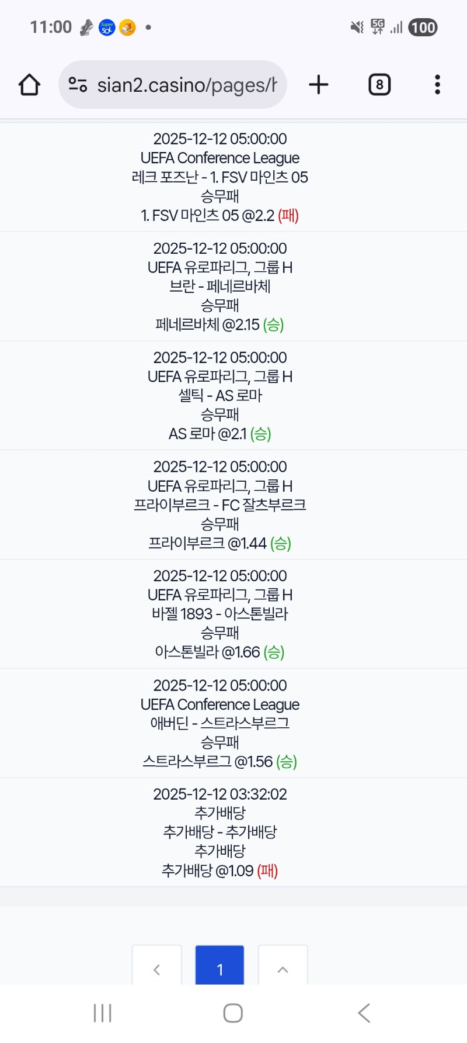Tap the sian2.casino URL address field
Image resolution: width=467 pixels, height=1043 pixels.
(187, 85)
